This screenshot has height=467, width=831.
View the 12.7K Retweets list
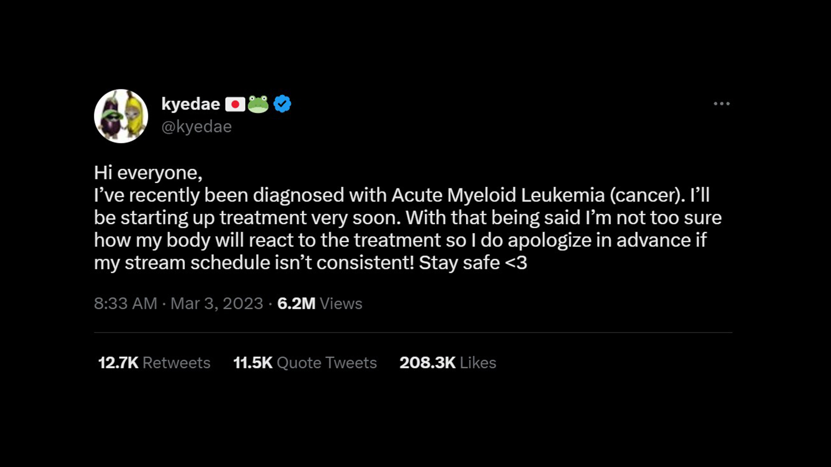coord(154,363)
